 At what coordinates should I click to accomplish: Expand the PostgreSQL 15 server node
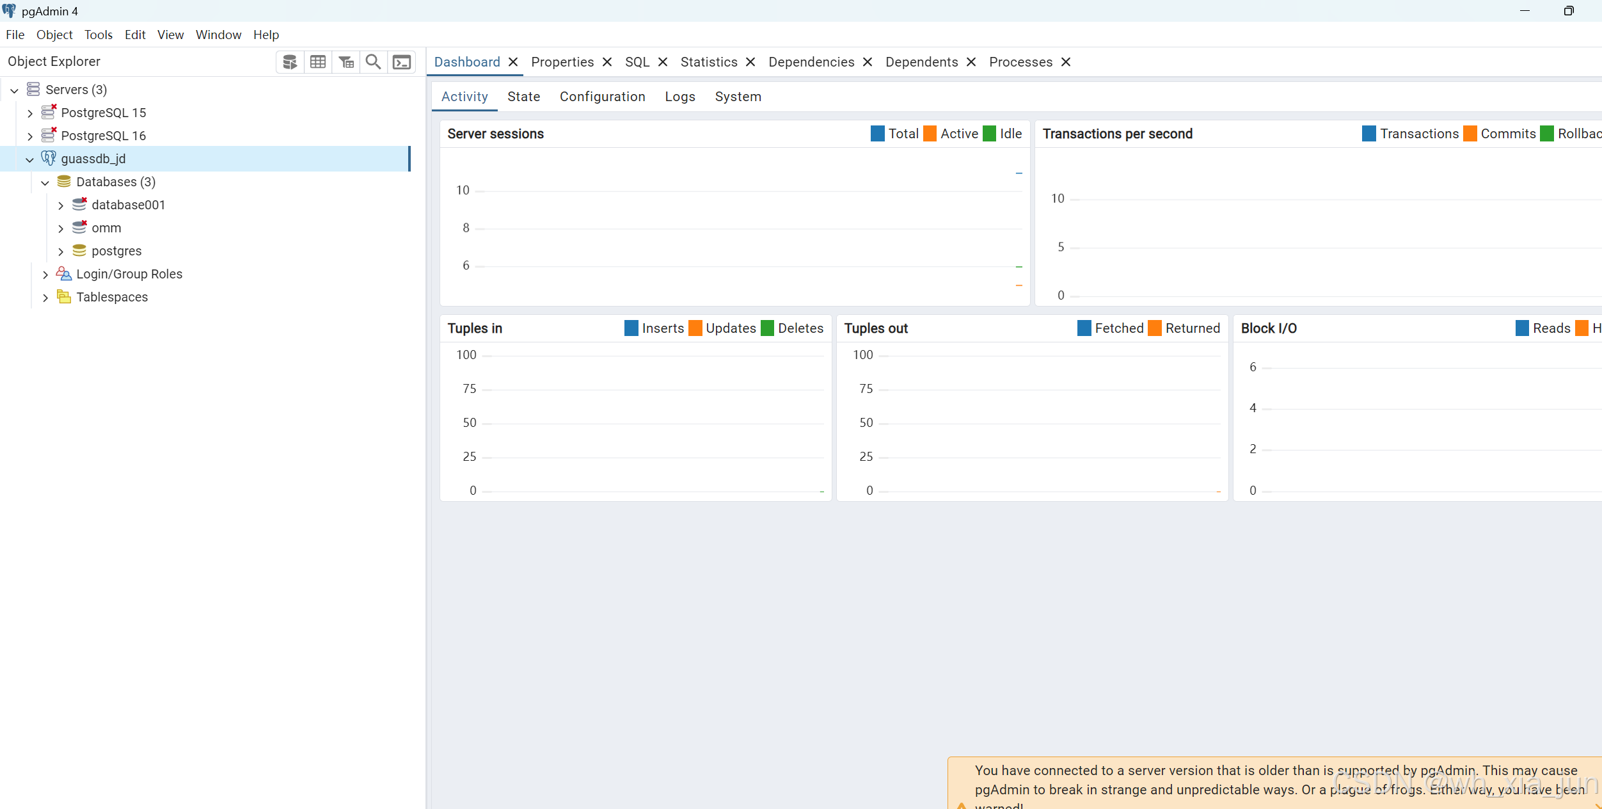pos(30,113)
